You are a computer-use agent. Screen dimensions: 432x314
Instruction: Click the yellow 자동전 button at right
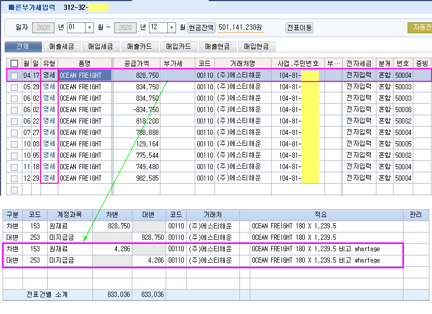tap(420, 28)
